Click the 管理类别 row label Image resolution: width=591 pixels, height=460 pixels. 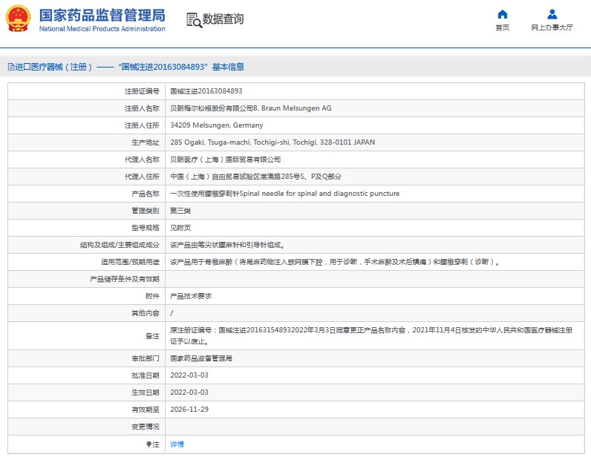(x=146, y=211)
